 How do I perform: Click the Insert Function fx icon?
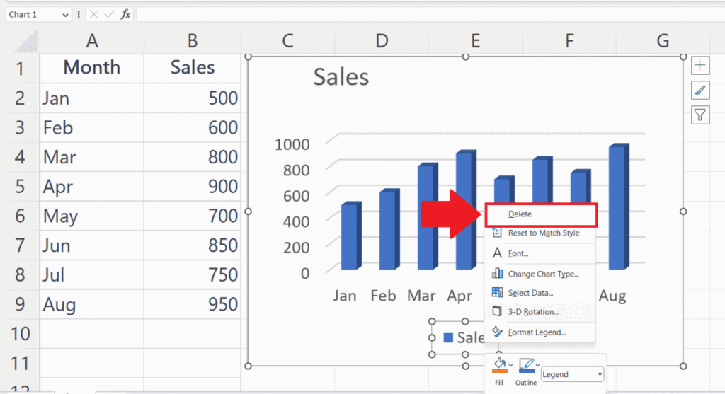(x=125, y=14)
